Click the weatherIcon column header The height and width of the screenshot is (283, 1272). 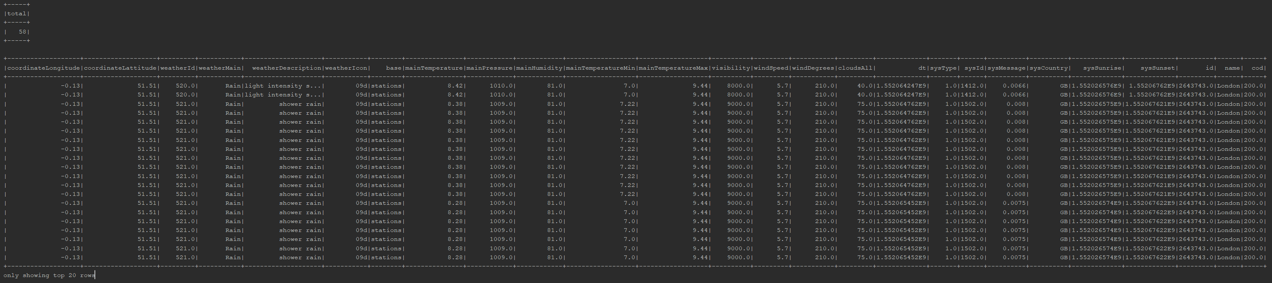[346, 68]
